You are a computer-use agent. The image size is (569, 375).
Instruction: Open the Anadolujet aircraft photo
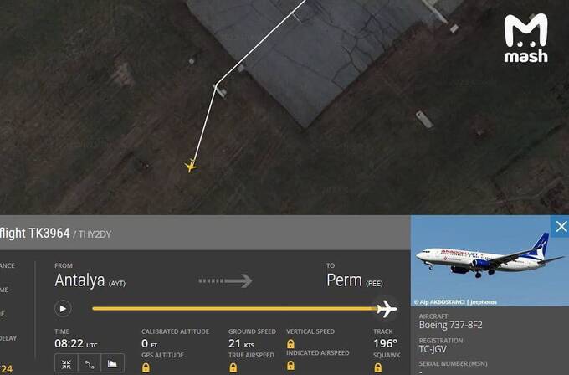point(490,260)
